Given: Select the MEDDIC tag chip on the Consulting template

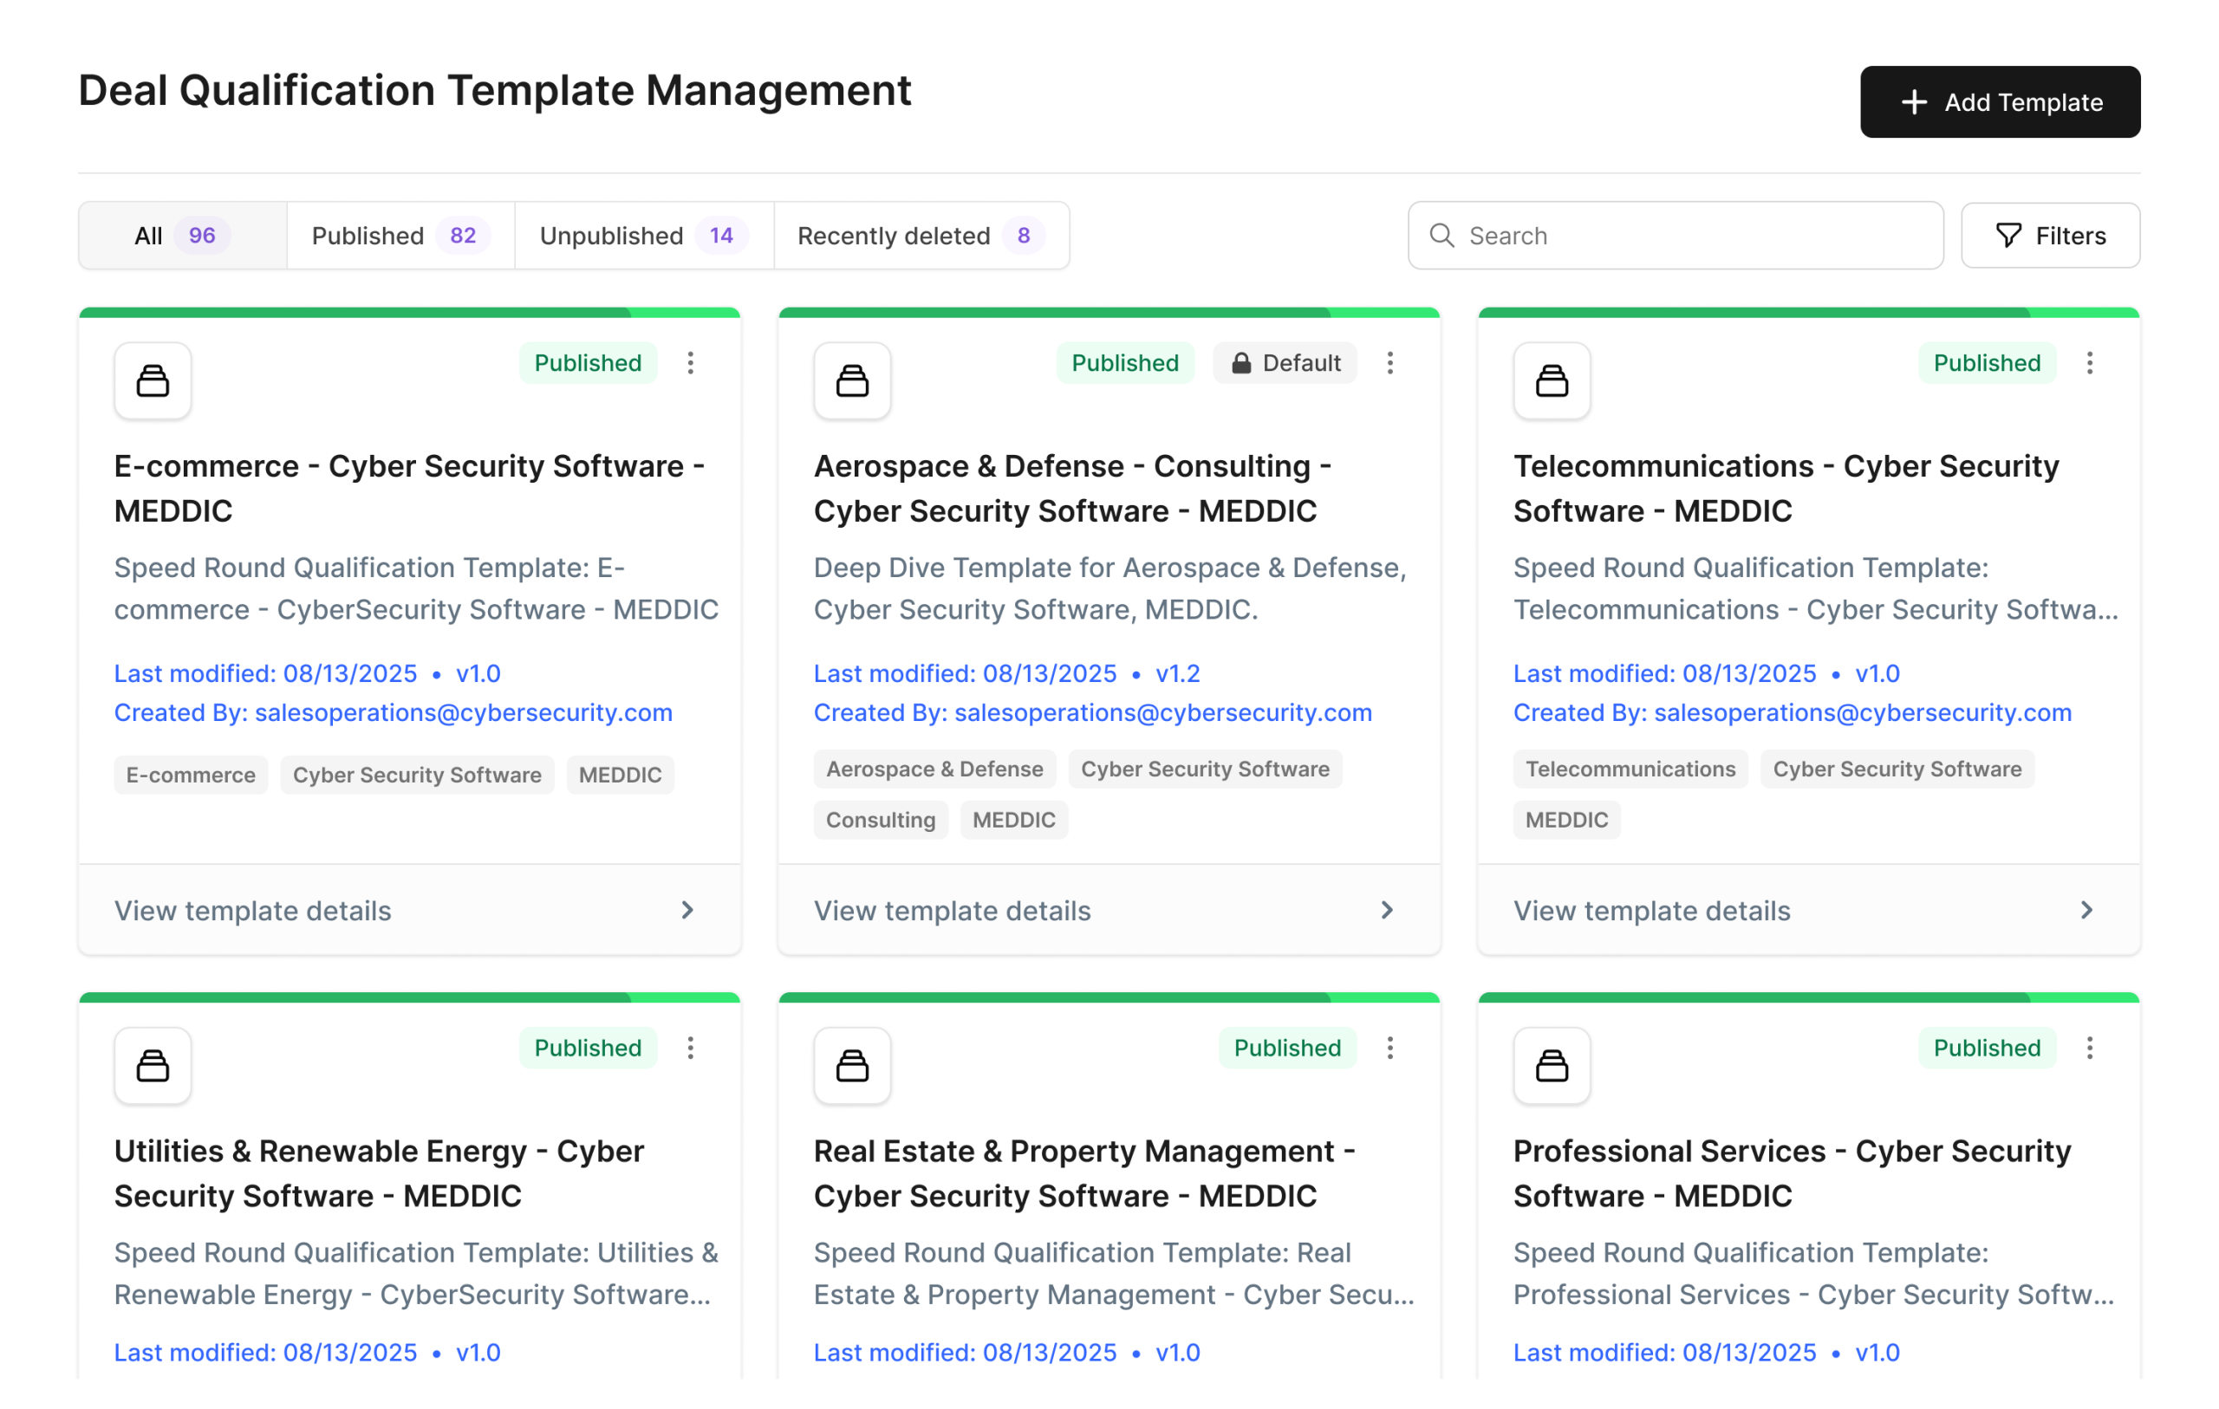Looking at the screenshot, I should [1012, 819].
